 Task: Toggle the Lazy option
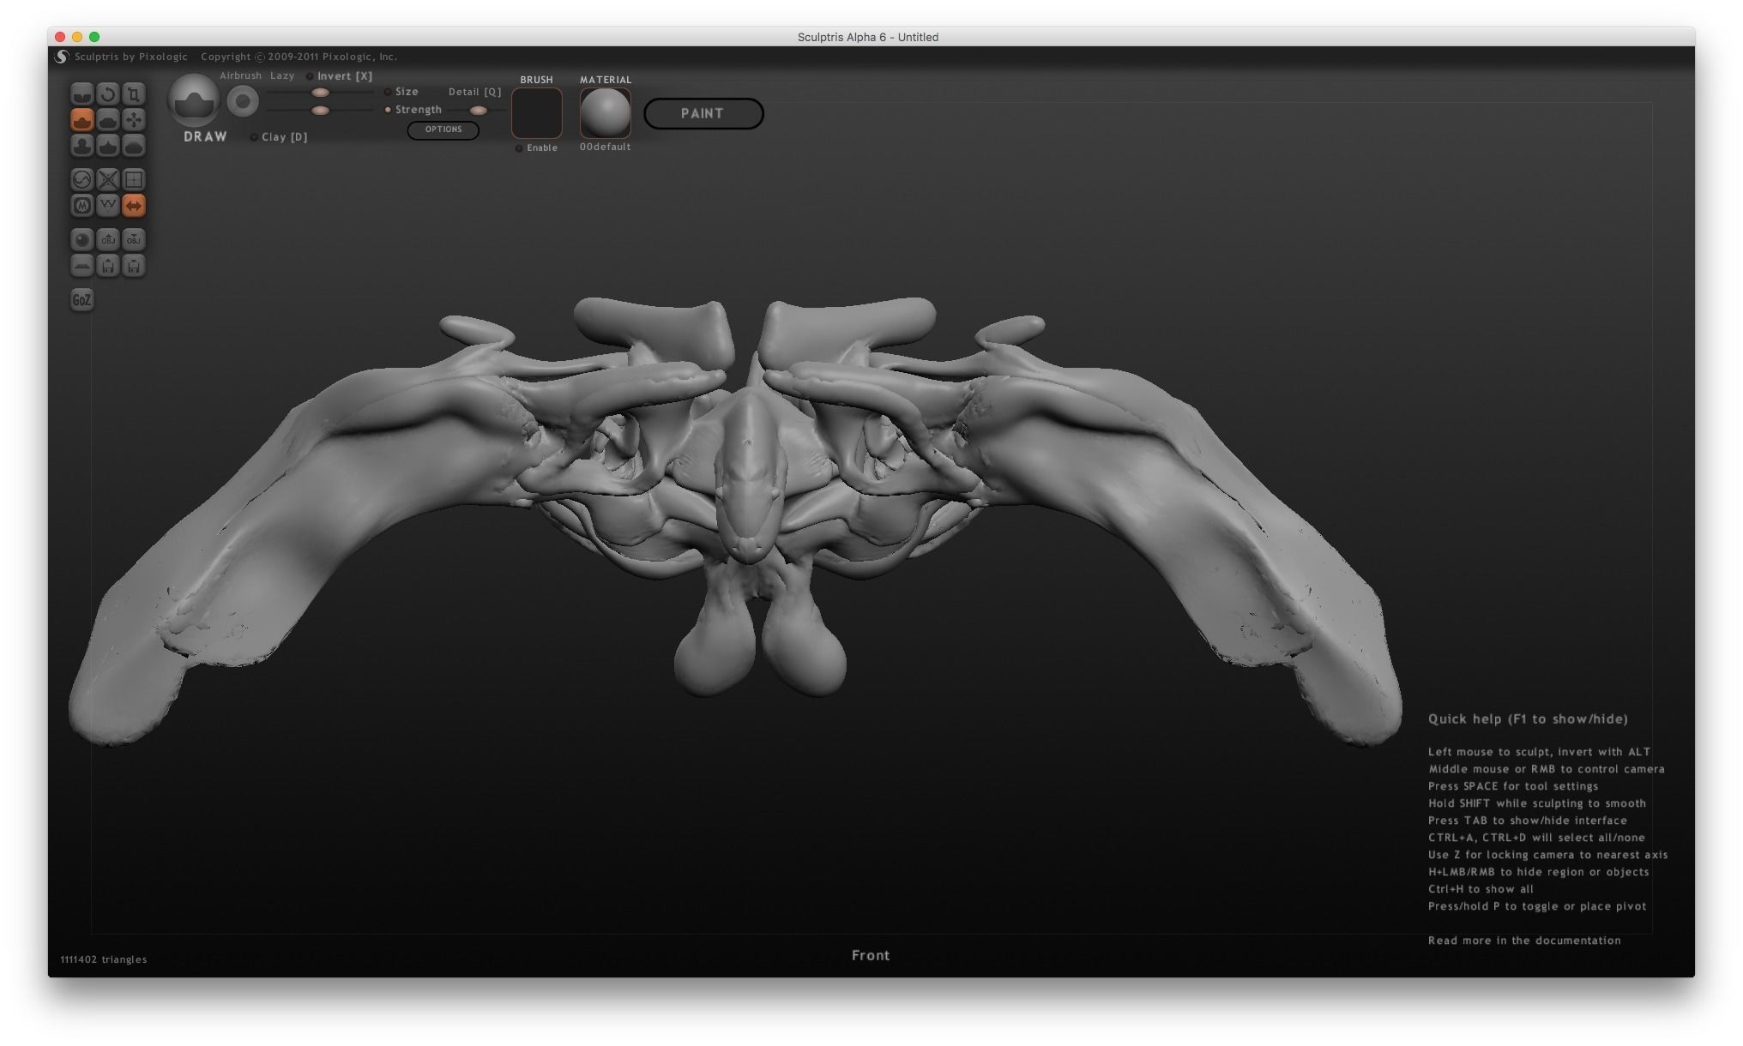click(282, 75)
